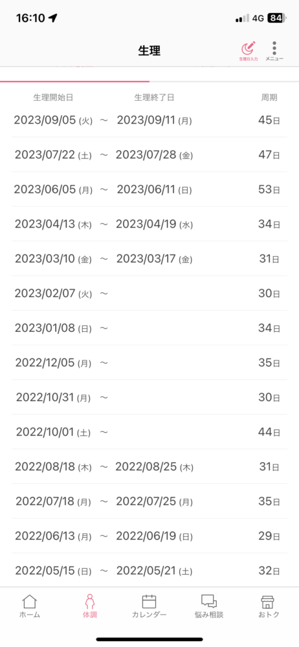The width and height of the screenshot is (299, 647).
Task: Tap the 周期 column header
Action: (269, 98)
